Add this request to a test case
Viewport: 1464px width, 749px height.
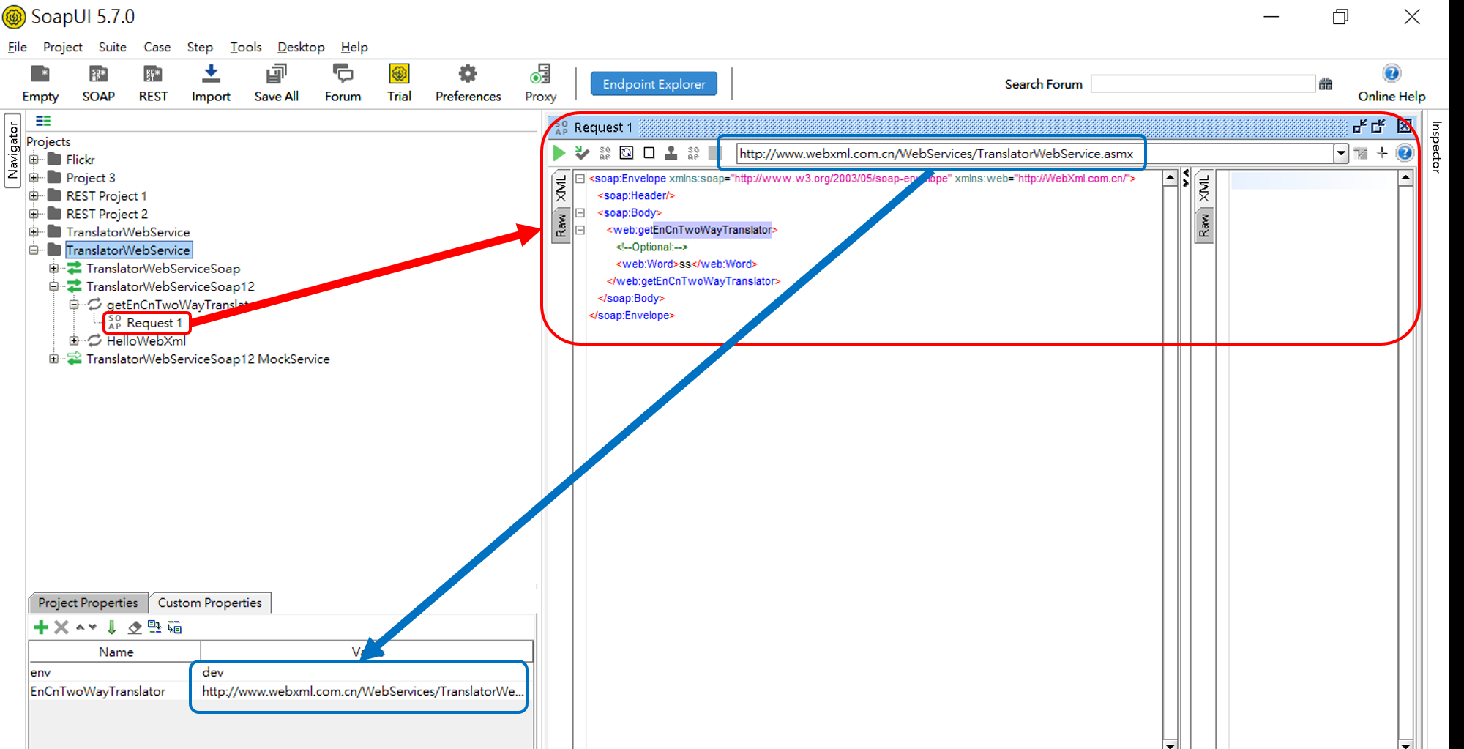point(582,153)
